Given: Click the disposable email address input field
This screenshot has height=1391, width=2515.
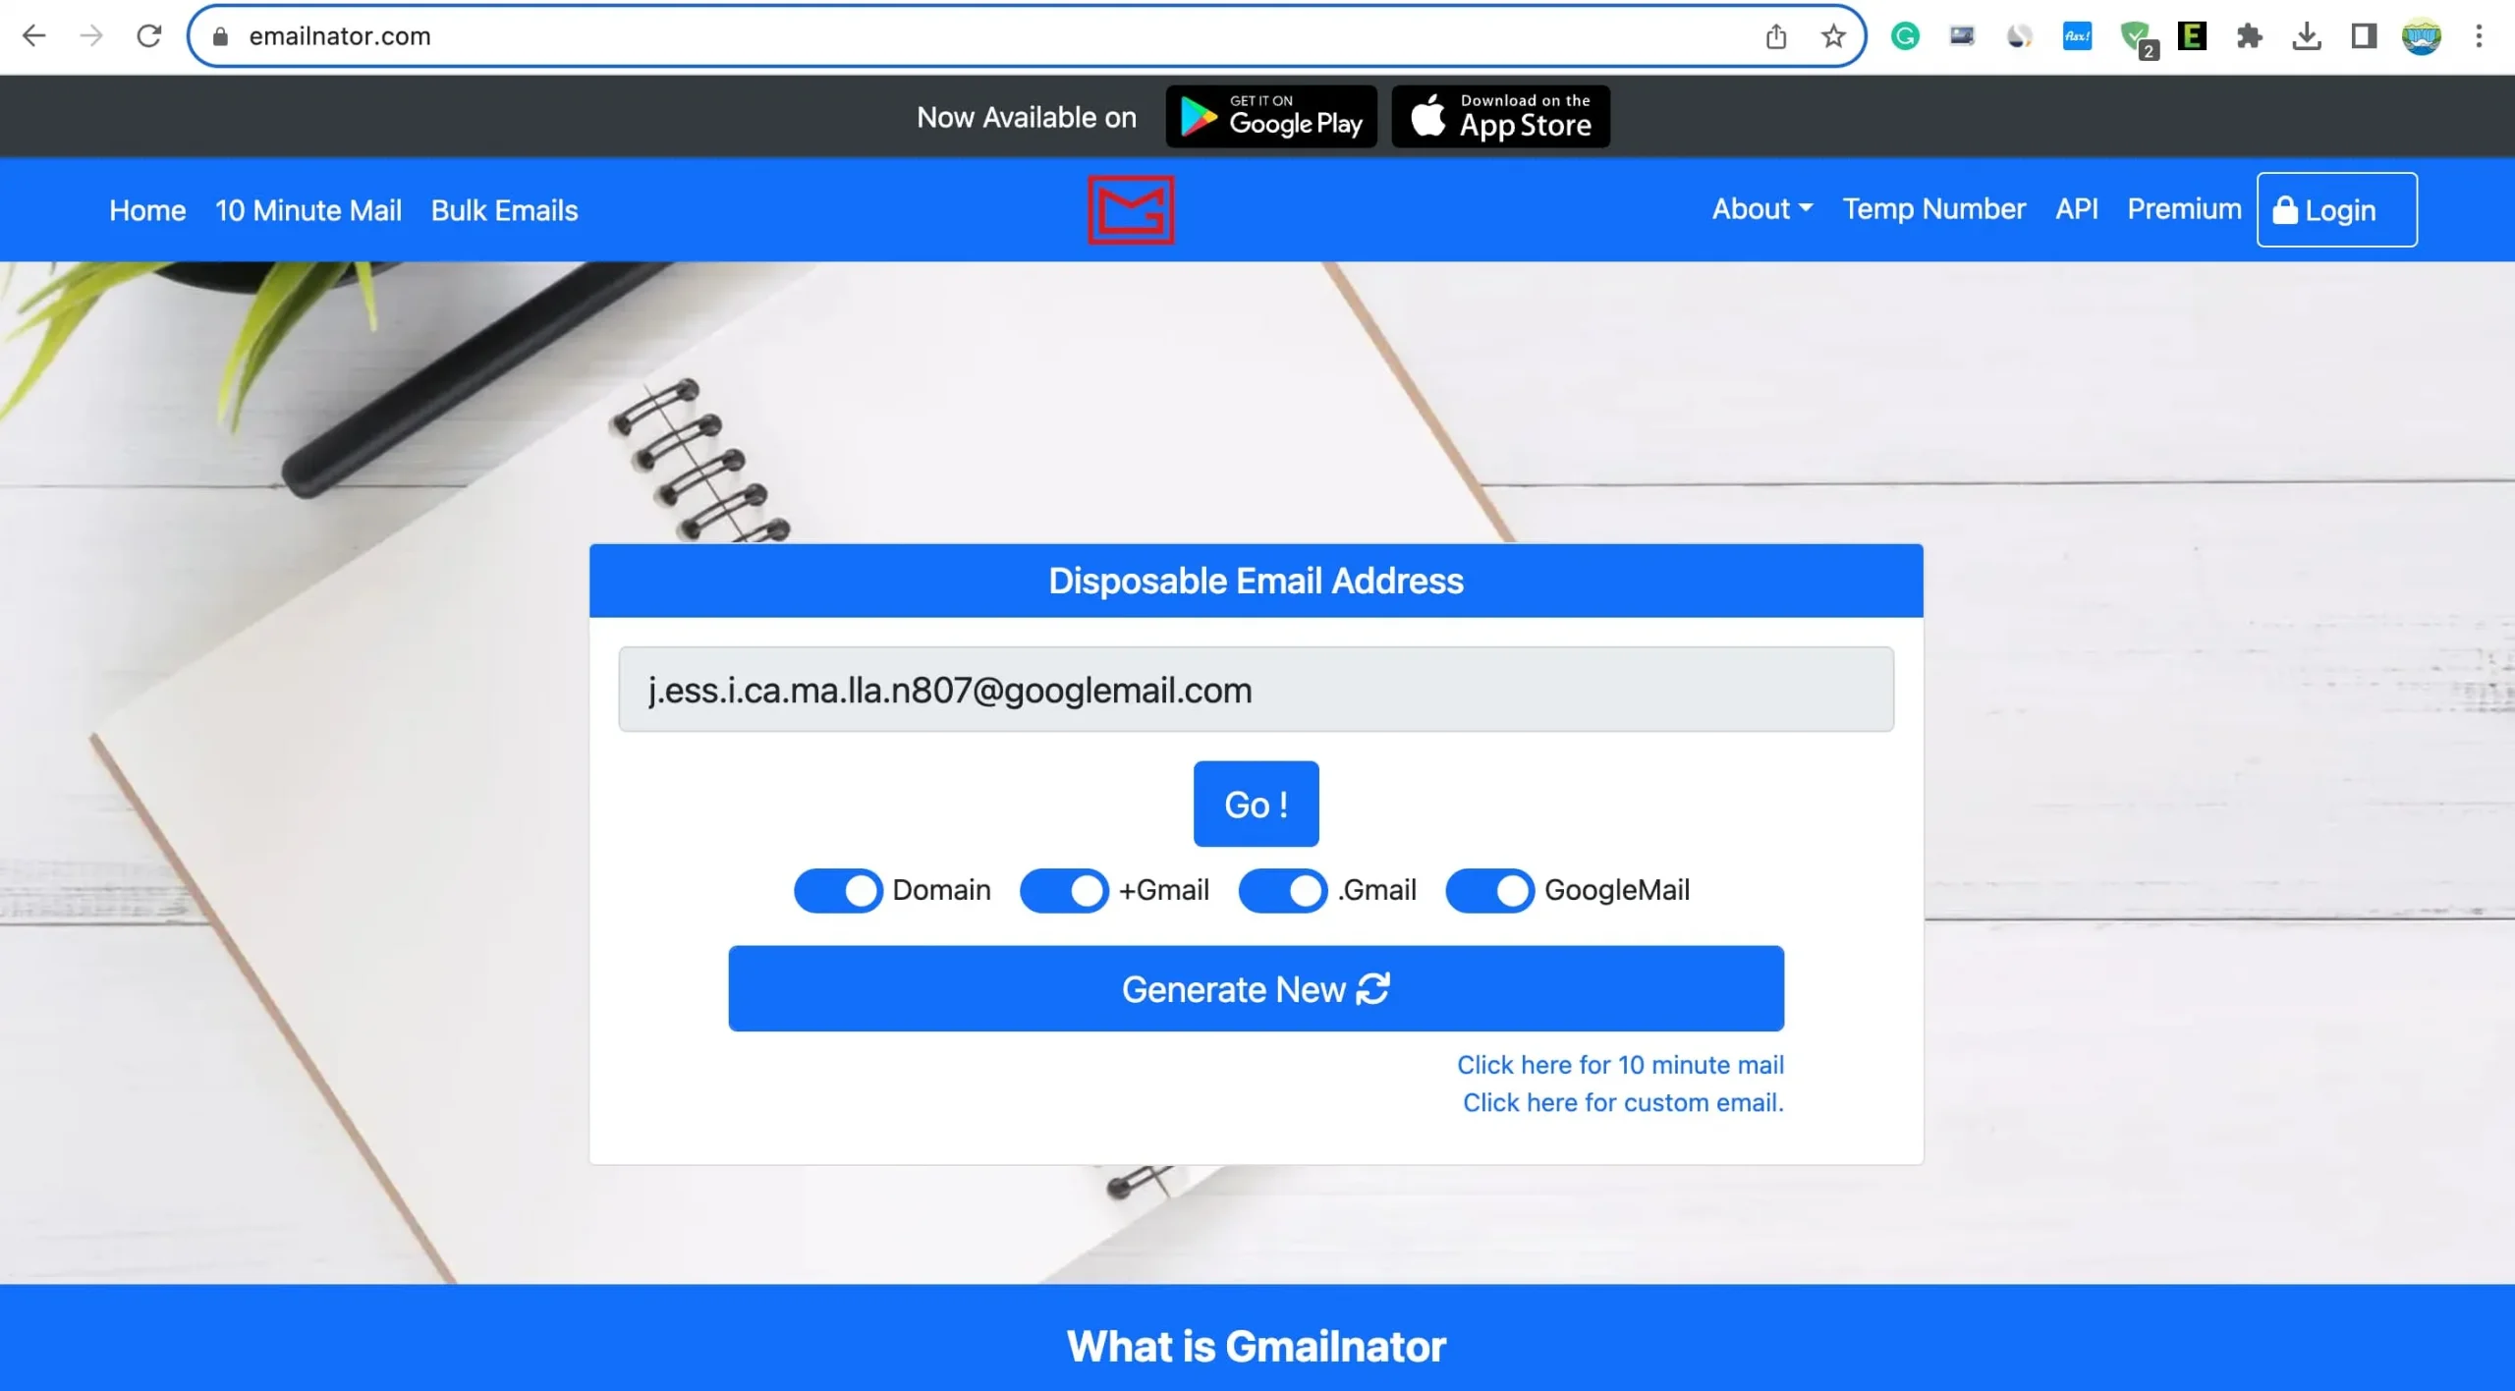Looking at the screenshot, I should pos(1256,689).
